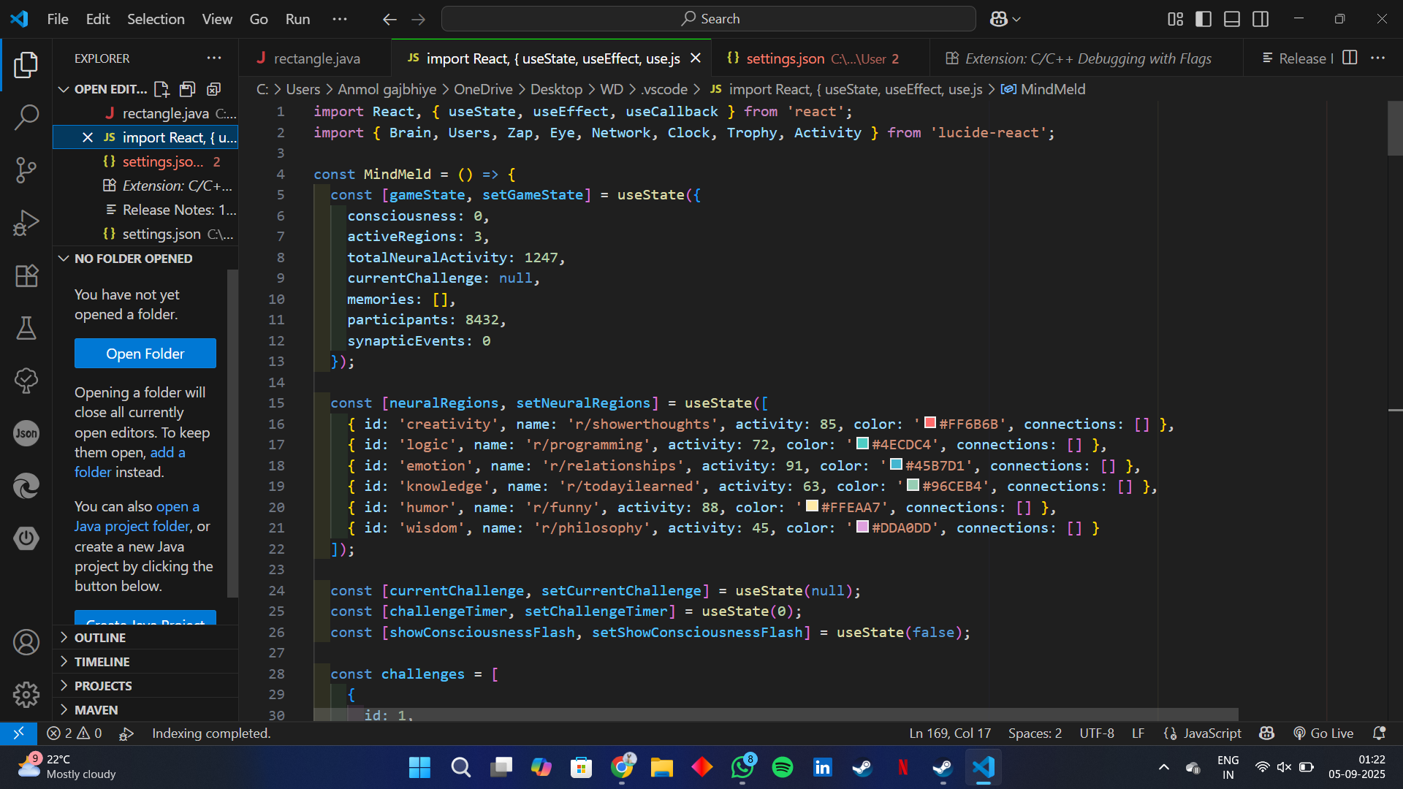1403x789 pixels.
Task: Open Run and Debug view
Action: click(26, 223)
